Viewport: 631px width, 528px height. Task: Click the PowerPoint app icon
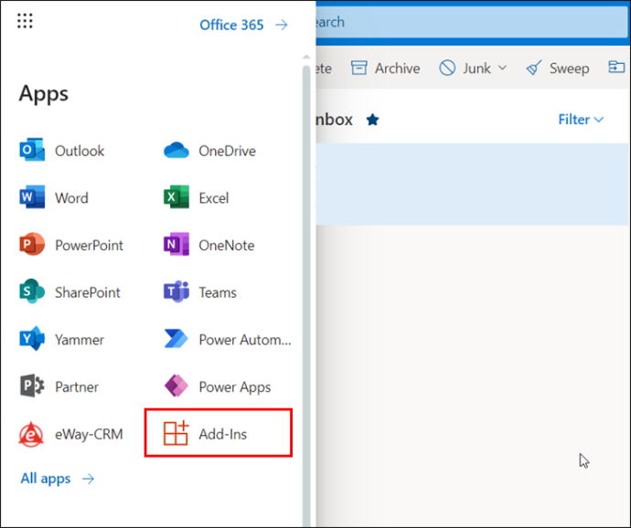point(32,244)
